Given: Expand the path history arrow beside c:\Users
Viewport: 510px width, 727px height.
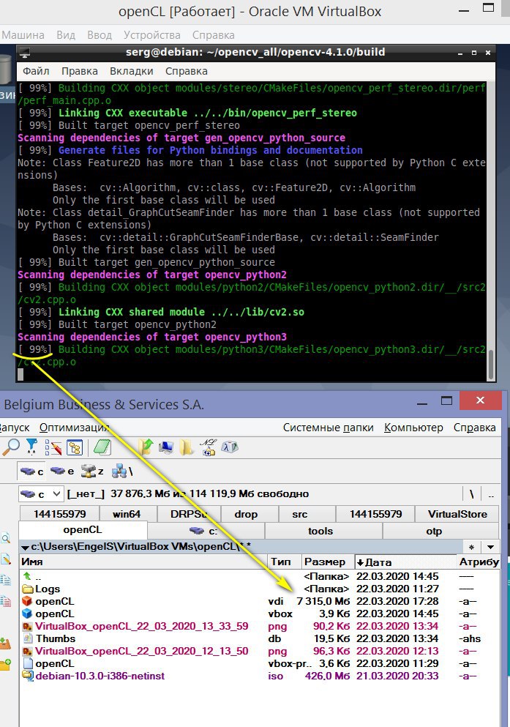Looking at the screenshot, I should click(25, 548).
